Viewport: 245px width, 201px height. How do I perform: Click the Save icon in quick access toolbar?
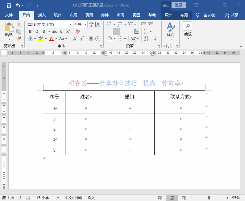tap(9, 6)
